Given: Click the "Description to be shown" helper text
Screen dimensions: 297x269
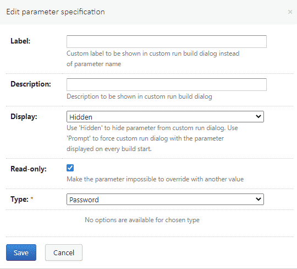Looking at the screenshot, I should [139, 96].
